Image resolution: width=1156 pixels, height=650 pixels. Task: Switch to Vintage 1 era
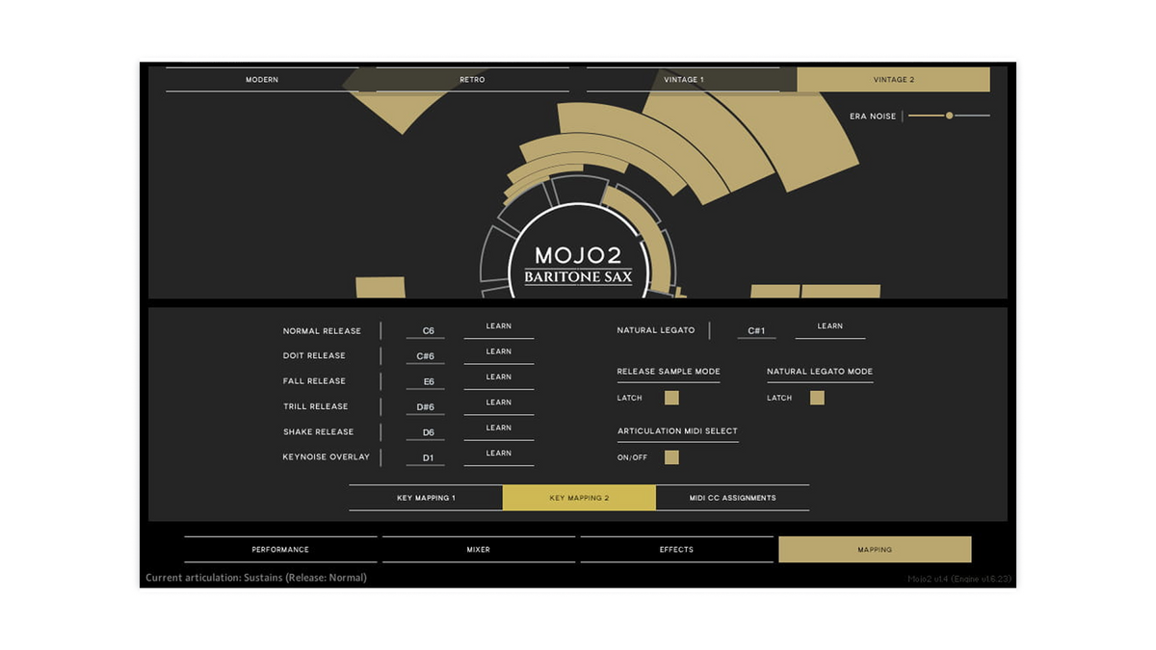[683, 80]
